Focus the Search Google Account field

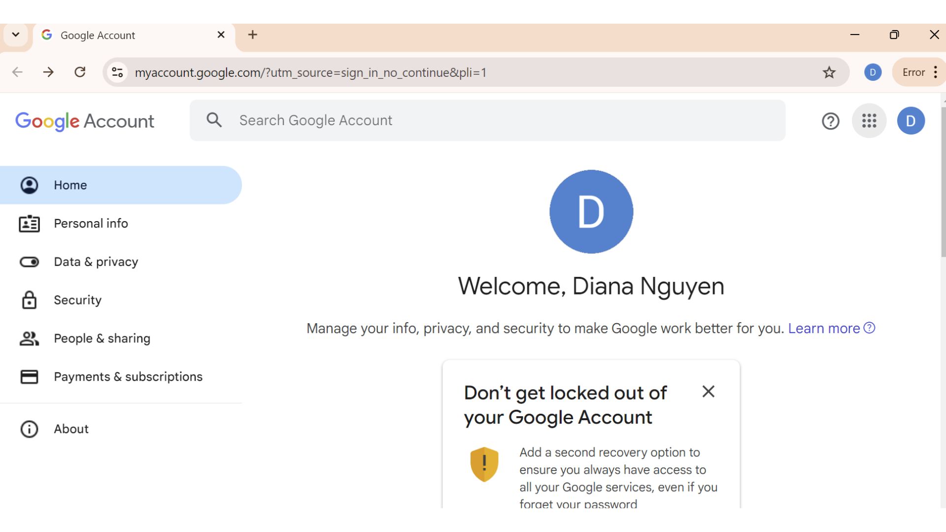[x=487, y=121]
